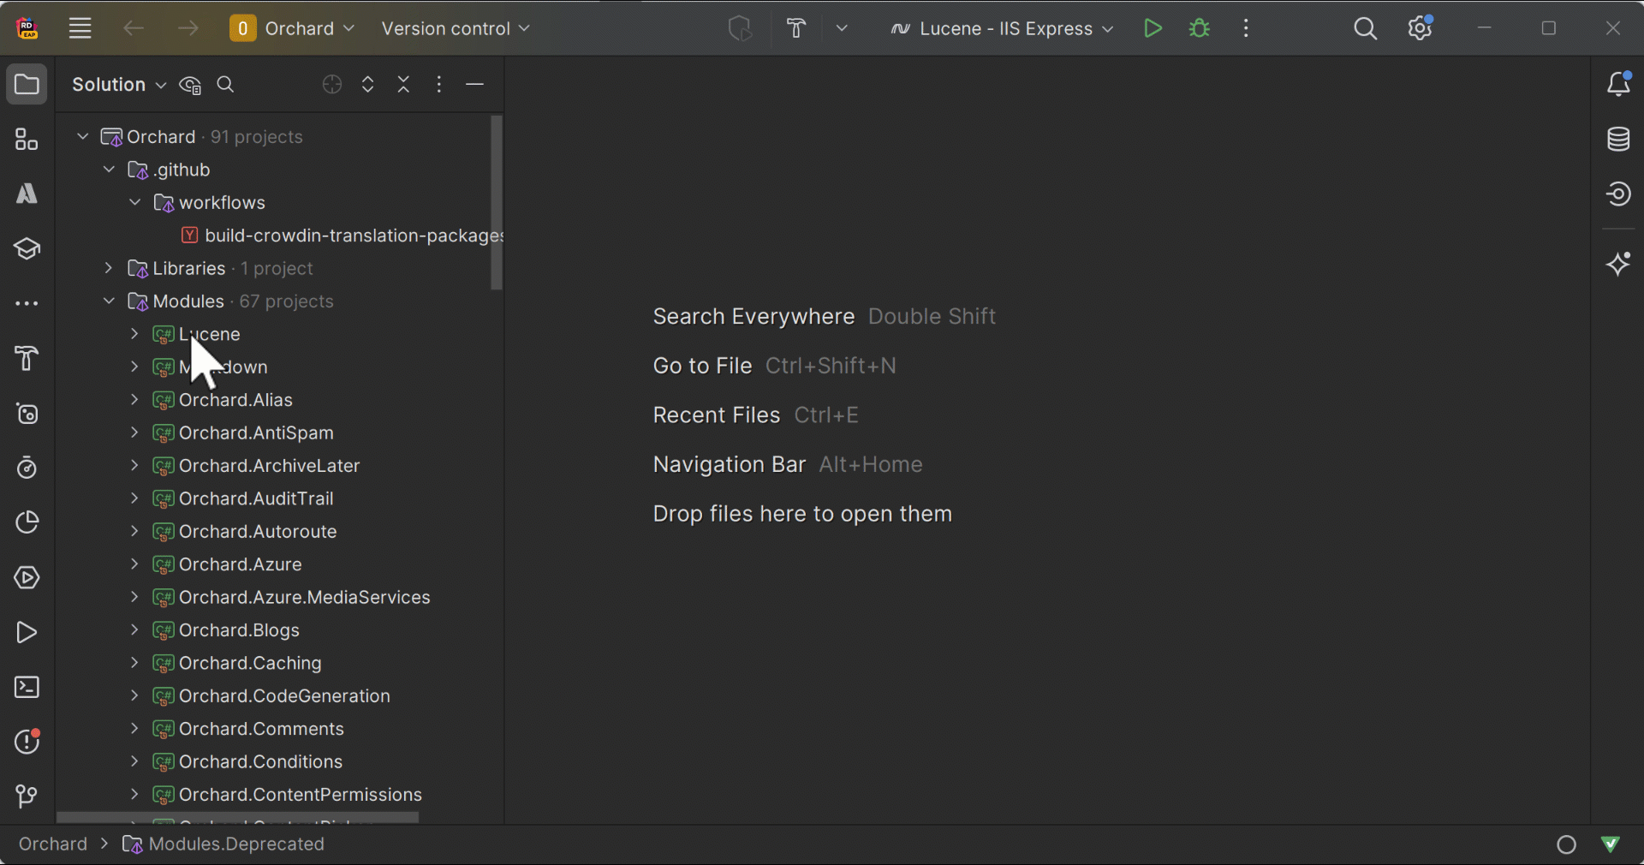Screen dimensions: 1644x865
Task: Hide the Solution panel with minus icon
Action: [x=474, y=85]
